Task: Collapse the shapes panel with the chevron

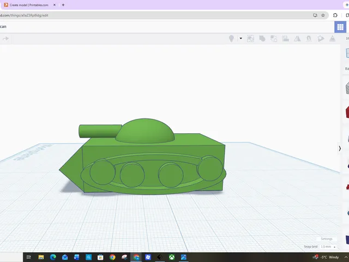Action: pos(340,148)
